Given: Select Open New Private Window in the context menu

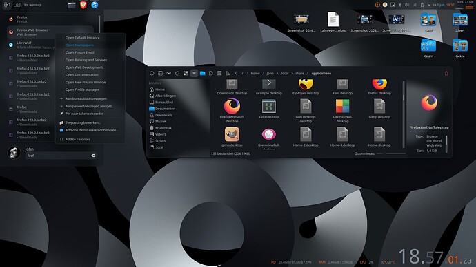Looking at the screenshot, I should (86, 82).
